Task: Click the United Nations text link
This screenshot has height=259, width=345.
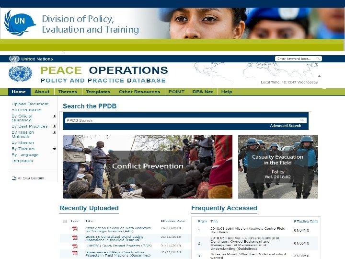Action: coord(37,59)
